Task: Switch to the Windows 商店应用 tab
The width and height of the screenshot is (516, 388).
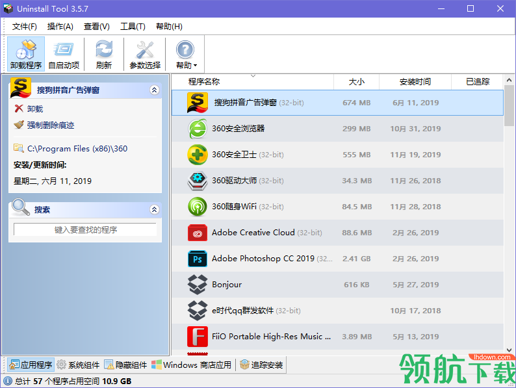Action: point(192,365)
